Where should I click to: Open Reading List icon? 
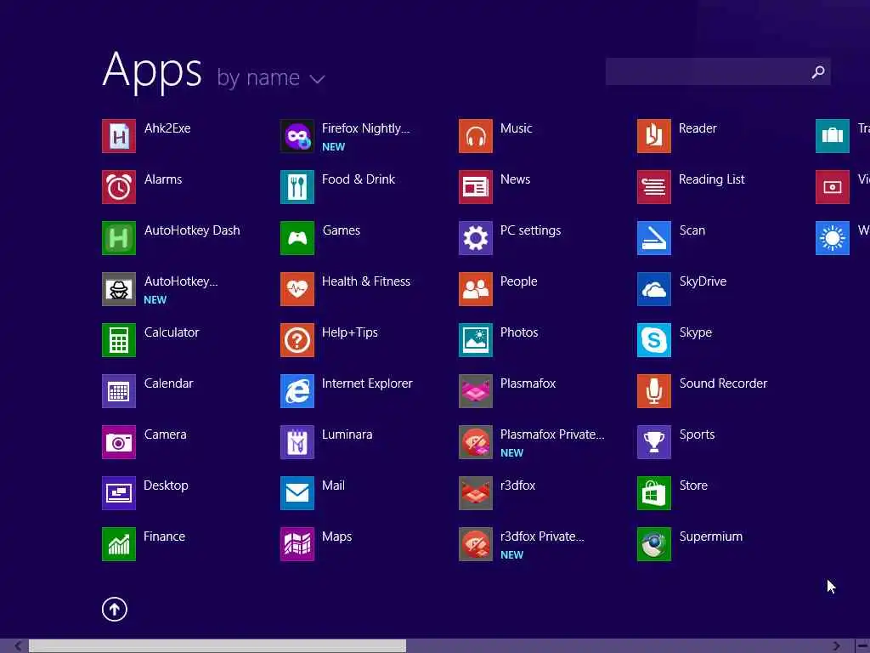pyautogui.click(x=654, y=187)
